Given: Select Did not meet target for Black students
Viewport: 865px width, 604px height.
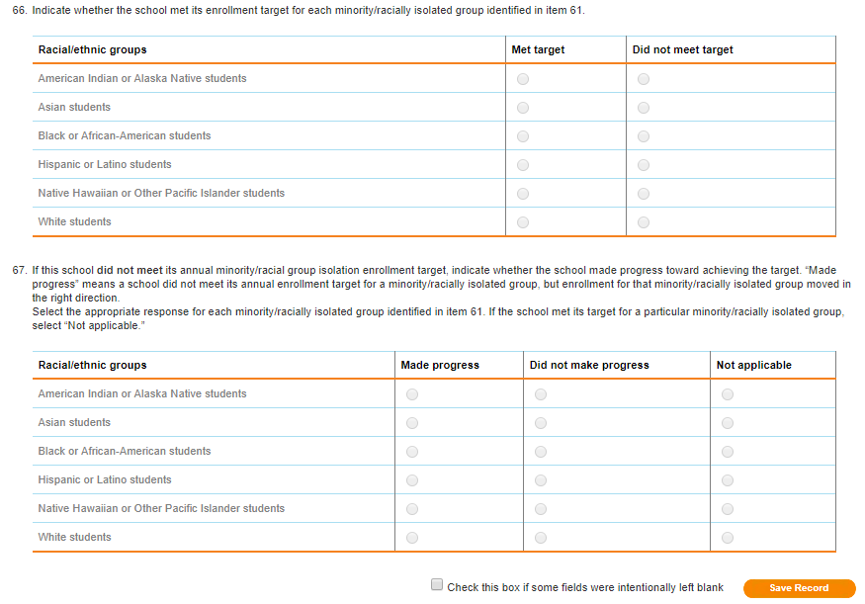Looking at the screenshot, I should [644, 136].
